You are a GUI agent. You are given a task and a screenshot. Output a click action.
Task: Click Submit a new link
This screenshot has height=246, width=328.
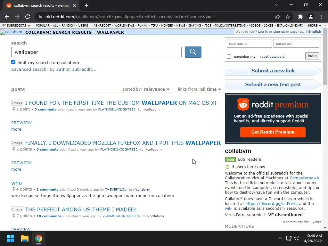click(273, 71)
